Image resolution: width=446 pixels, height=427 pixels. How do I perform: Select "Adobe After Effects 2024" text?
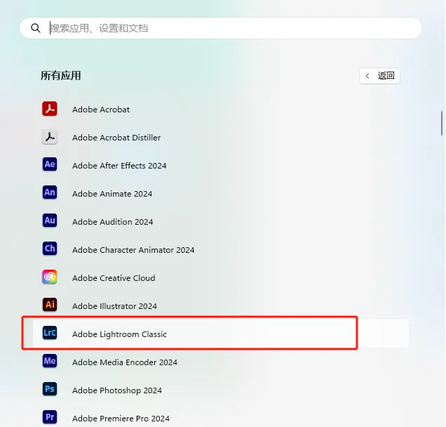pyautogui.click(x=119, y=166)
